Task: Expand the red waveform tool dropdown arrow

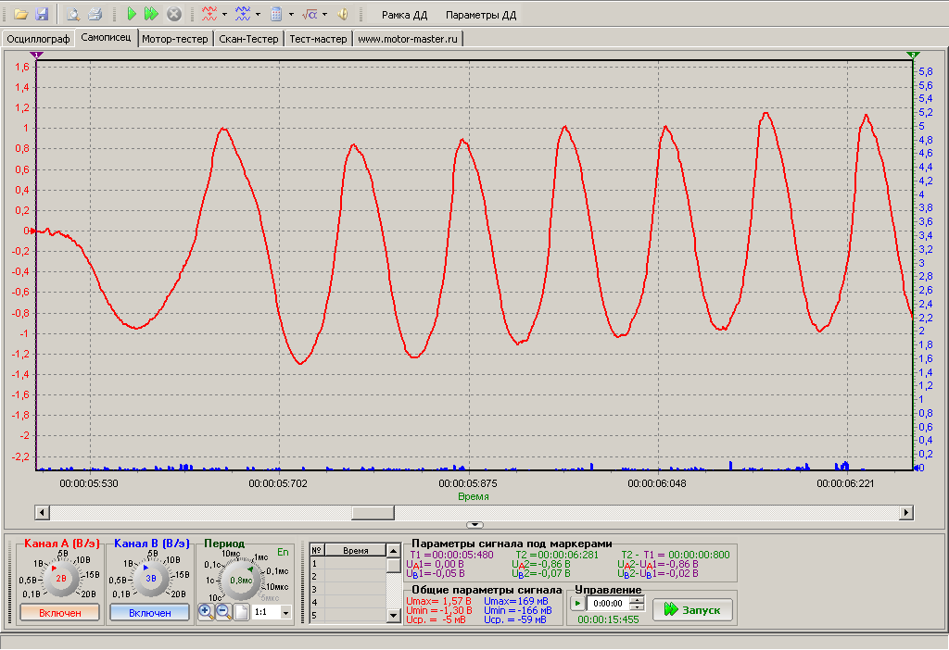Action: (224, 14)
